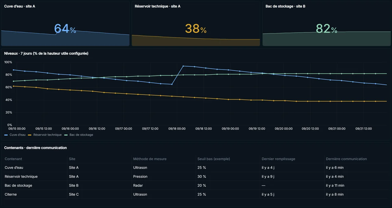Click the 38% stat value

196,29
